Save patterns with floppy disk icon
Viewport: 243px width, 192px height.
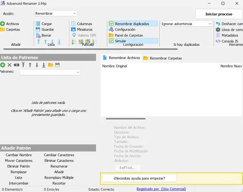point(57,65)
